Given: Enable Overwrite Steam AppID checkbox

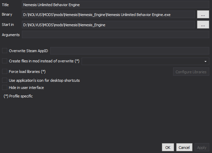Looking at the screenshot, I should click(4, 51).
